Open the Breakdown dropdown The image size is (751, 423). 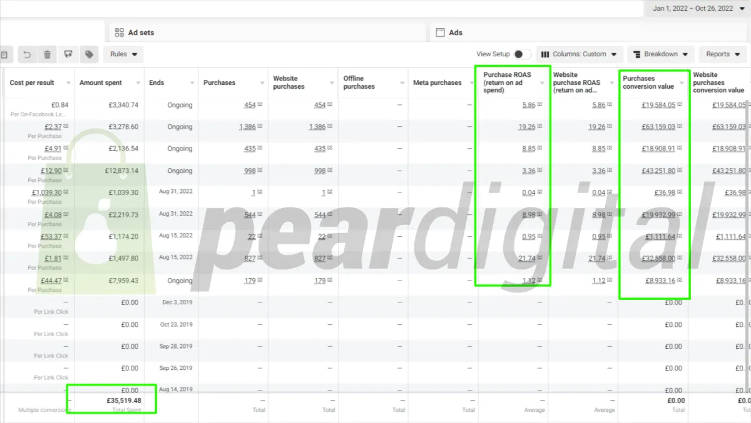click(x=661, y=54)
